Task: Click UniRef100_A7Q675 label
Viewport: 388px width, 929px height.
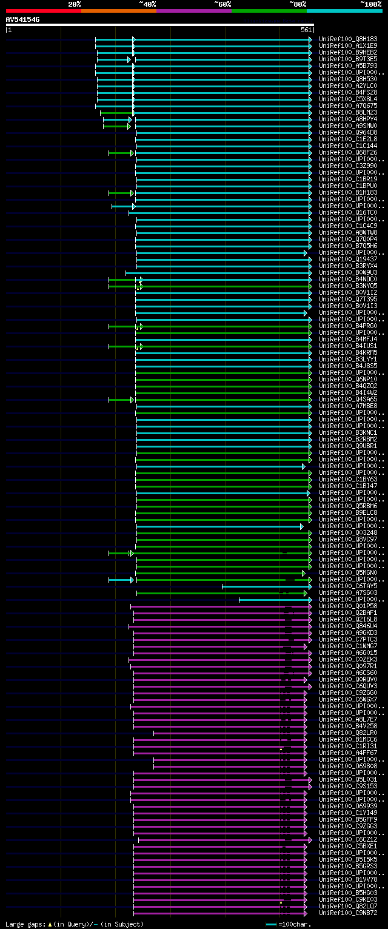Action: pos(349,106)
